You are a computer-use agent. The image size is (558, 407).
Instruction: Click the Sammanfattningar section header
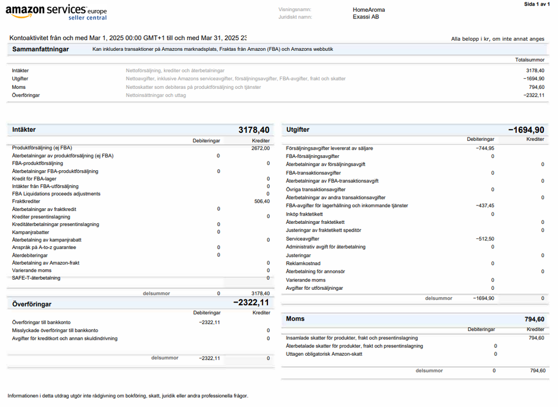click(x=41, y=49)
